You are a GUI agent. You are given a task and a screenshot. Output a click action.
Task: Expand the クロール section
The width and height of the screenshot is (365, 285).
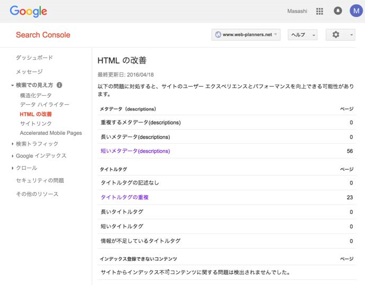26,168
